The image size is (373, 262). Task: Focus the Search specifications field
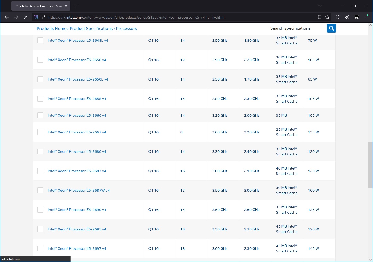tap(296, 28)
